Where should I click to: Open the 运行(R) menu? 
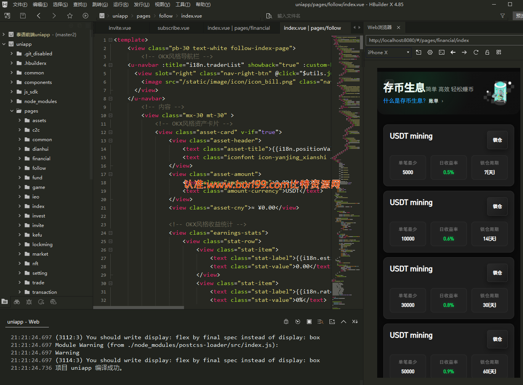pyautogui.click(x=121, y=5)
